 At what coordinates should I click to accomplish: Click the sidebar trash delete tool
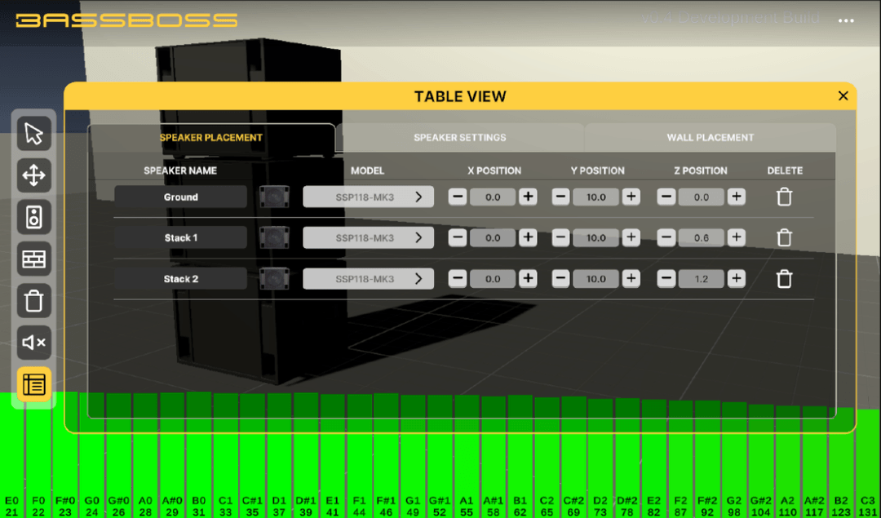34,301
